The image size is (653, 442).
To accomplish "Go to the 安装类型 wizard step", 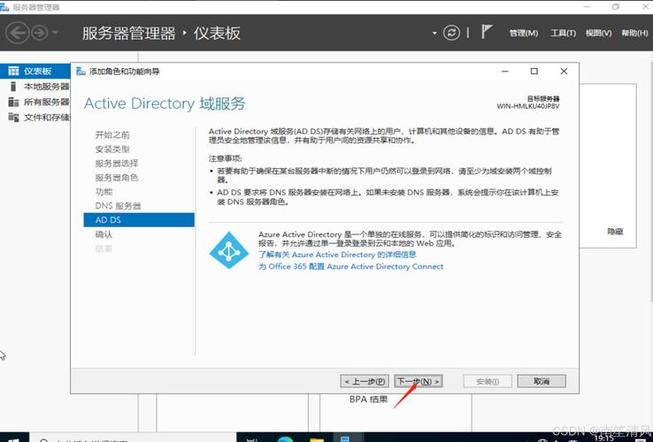I will [112, 149].
